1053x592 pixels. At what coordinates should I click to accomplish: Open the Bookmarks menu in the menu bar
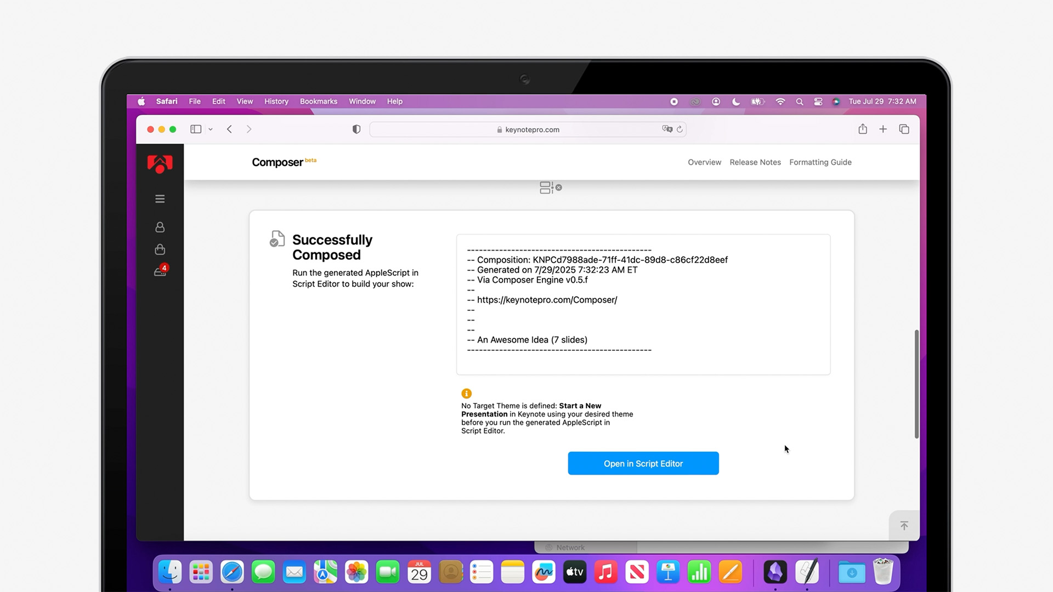[318, 101]
